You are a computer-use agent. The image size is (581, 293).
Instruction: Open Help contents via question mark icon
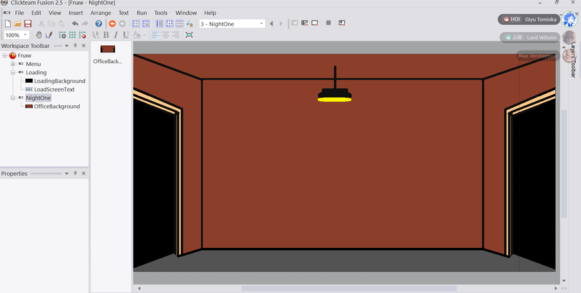pos(99,24)
